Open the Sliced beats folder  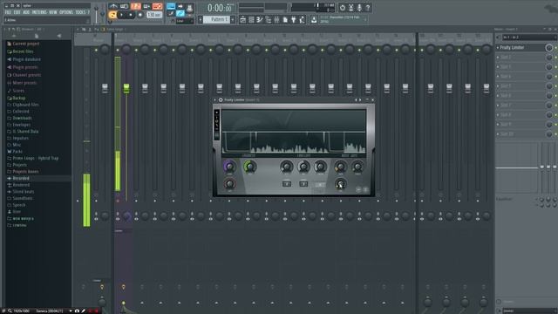click(x=24, y=192)
